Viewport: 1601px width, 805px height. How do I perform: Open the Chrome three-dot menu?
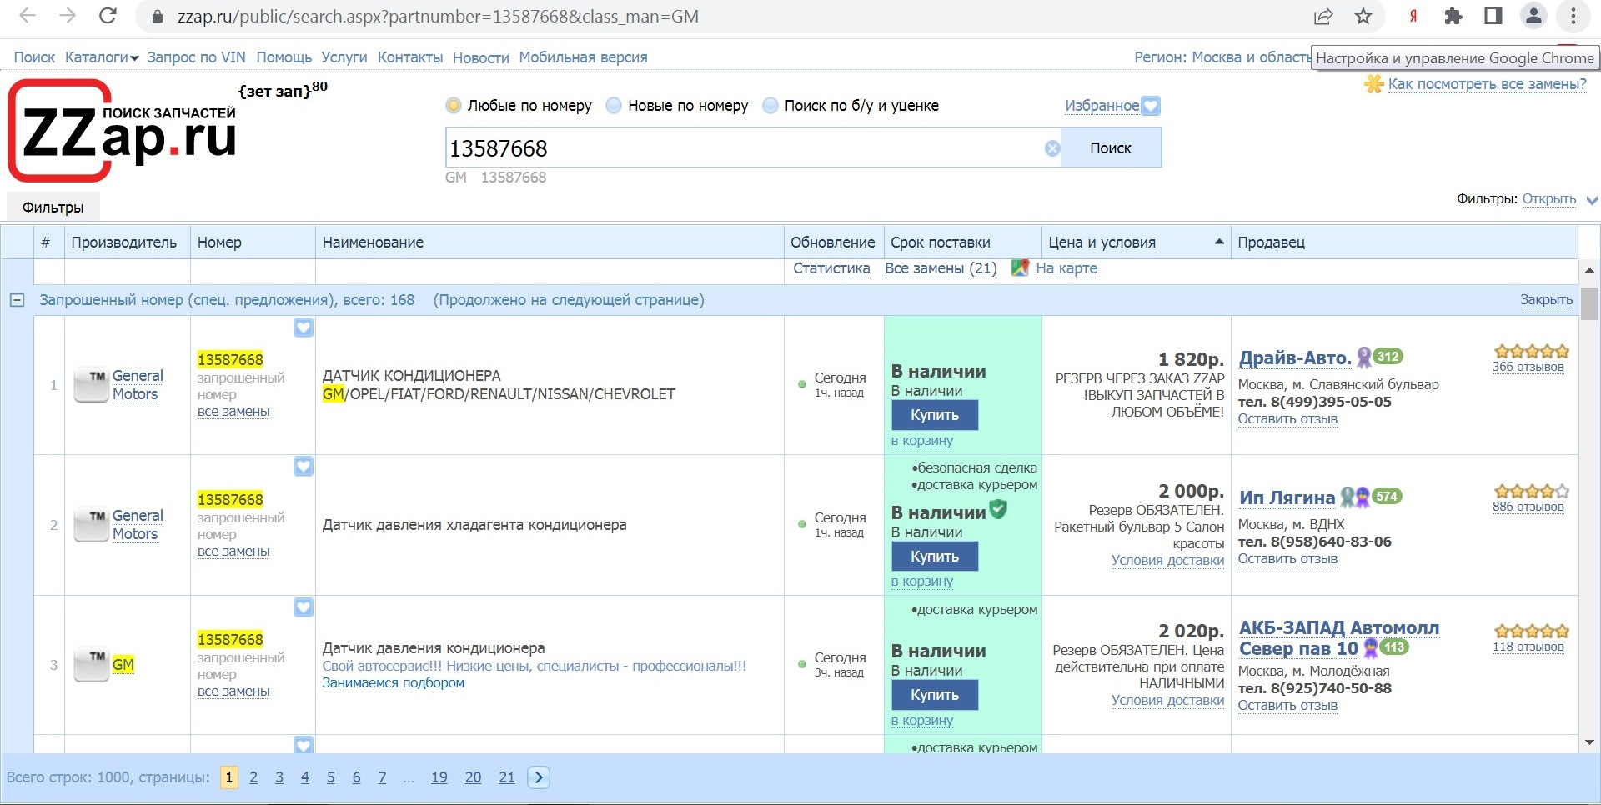[x=1573, y=16]
